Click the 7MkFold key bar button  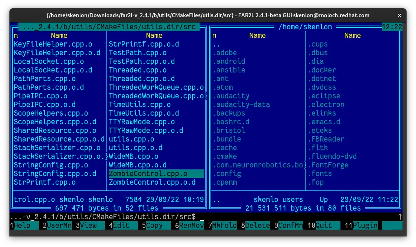(224, 226)
